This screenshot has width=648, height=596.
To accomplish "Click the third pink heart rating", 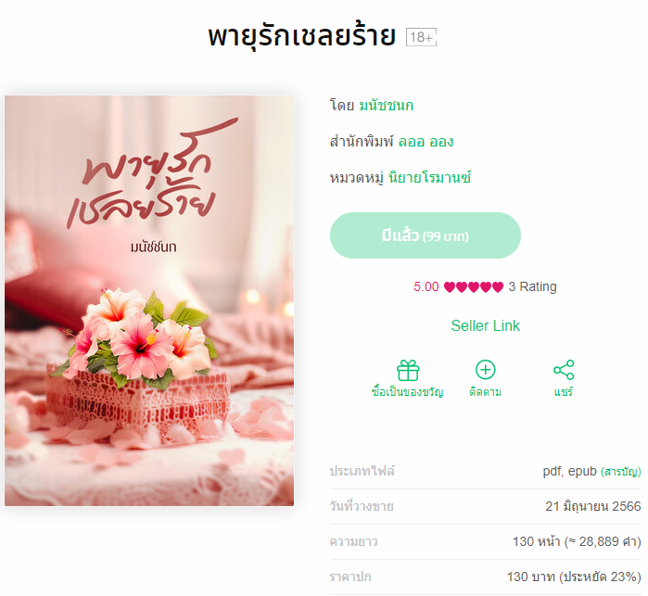I will (x=474, y=286).
